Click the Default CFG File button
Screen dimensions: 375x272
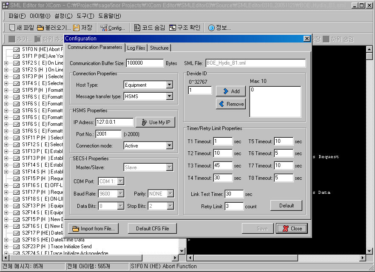tap(152, 229)
